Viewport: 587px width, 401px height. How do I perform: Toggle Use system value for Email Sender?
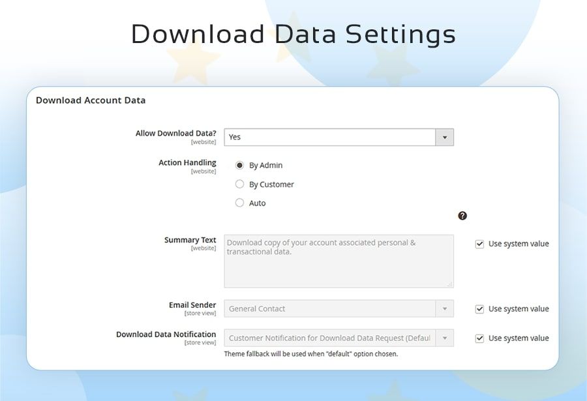(x=479, y=309)
